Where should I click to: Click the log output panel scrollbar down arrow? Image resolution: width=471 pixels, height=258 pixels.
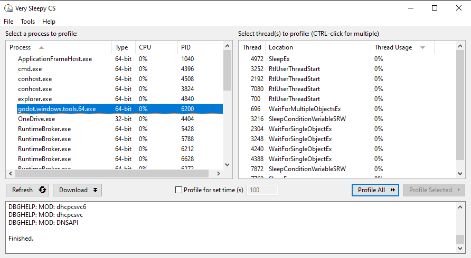click(x=461, y=249)
